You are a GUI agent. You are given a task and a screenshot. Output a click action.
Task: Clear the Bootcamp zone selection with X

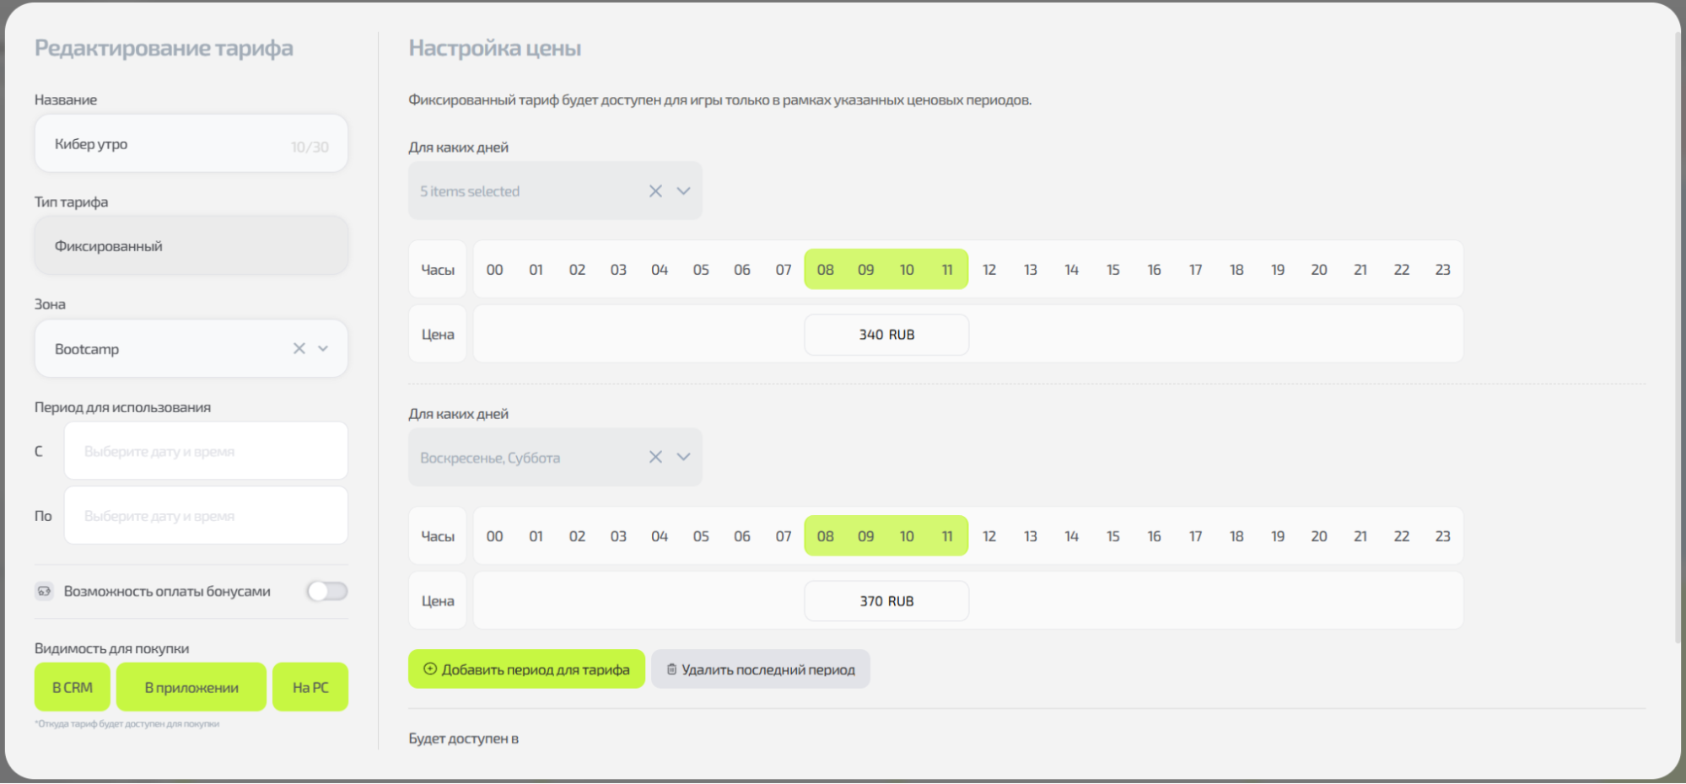coord(299,348)
